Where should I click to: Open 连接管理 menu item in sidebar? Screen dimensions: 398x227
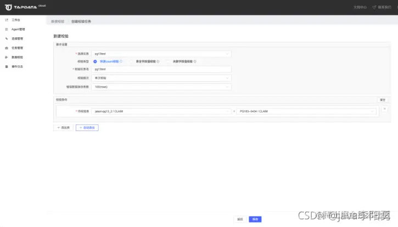point(17,38)
